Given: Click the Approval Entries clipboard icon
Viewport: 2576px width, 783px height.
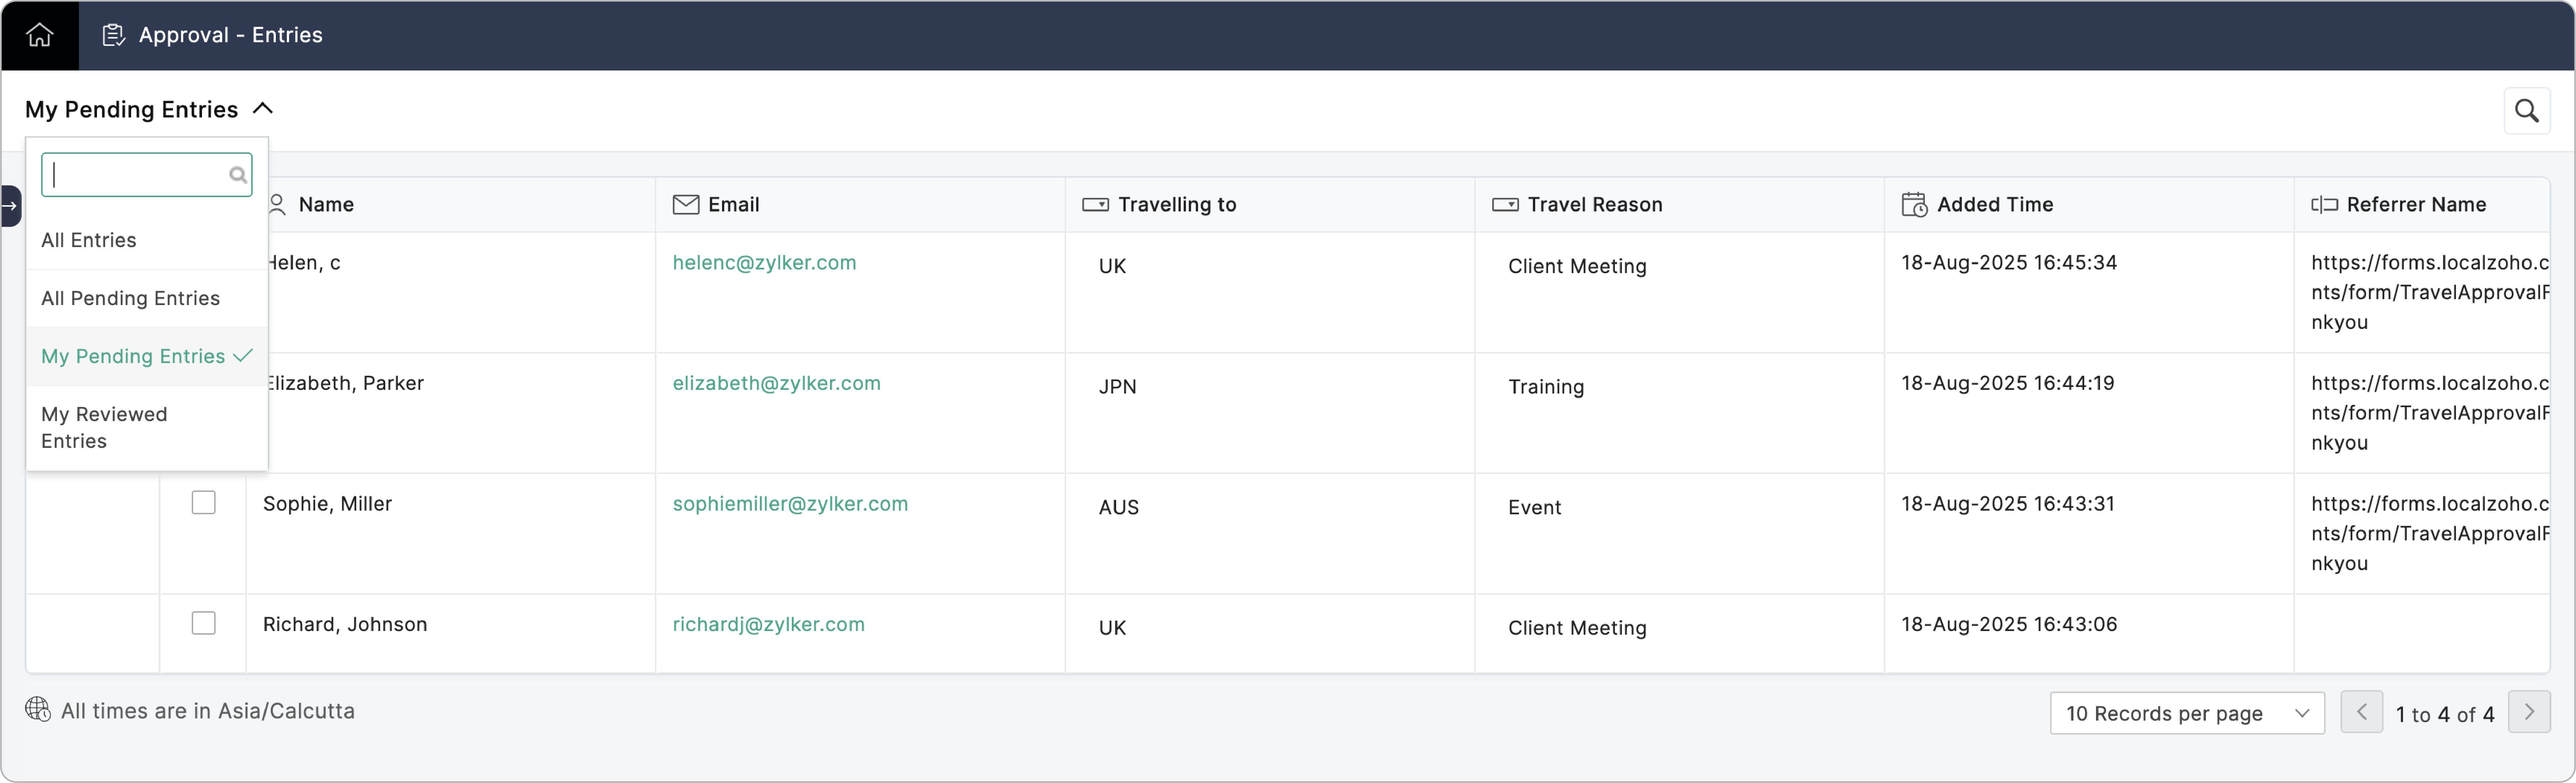Looking at the screenshot, I should click(113, 35).
